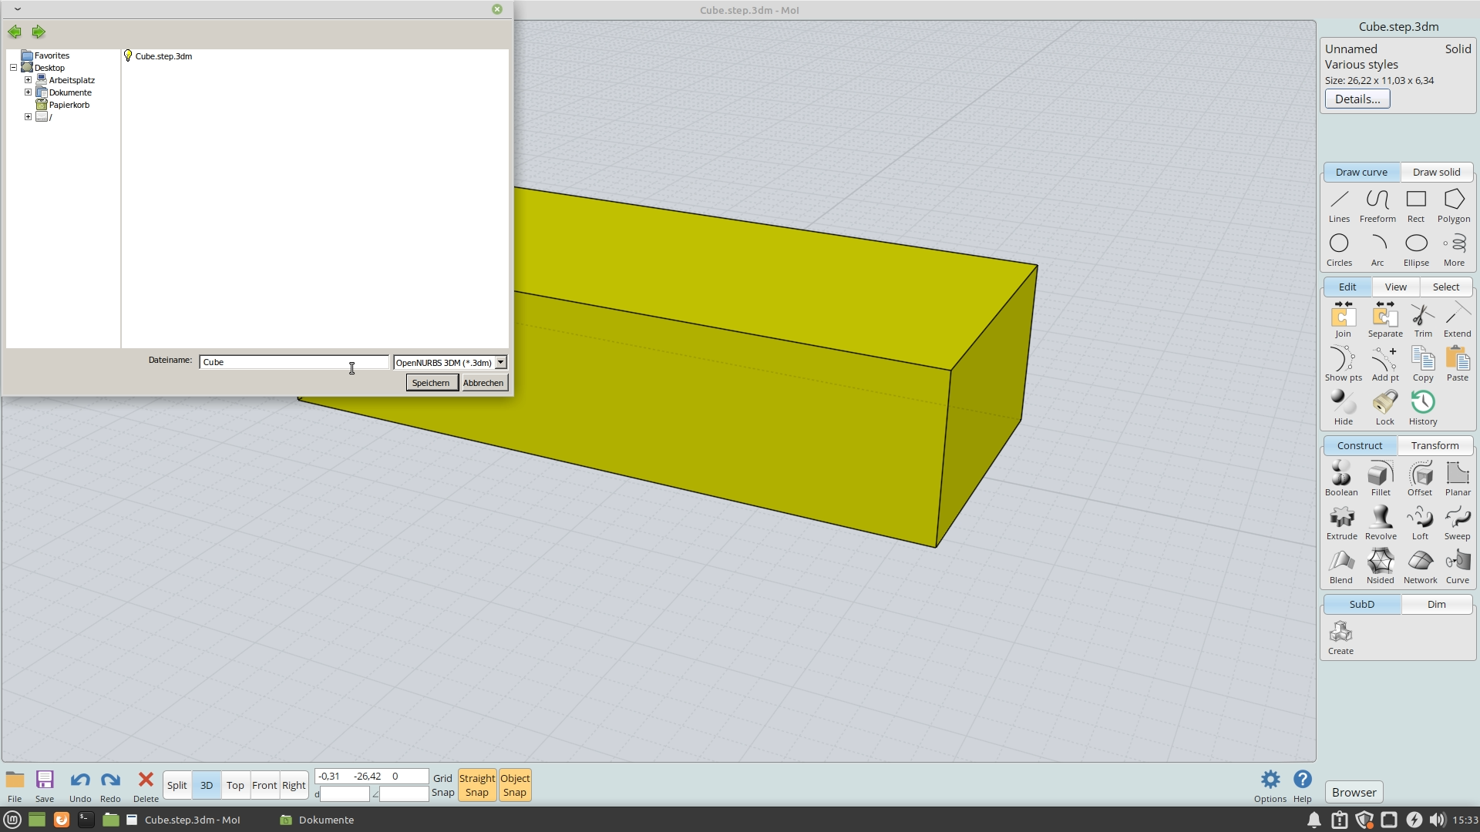The height and width of the screenshot is (832, 1480).
Task: Expand the Arbeitsplatz tree node
Action: (x=29, y=80)
